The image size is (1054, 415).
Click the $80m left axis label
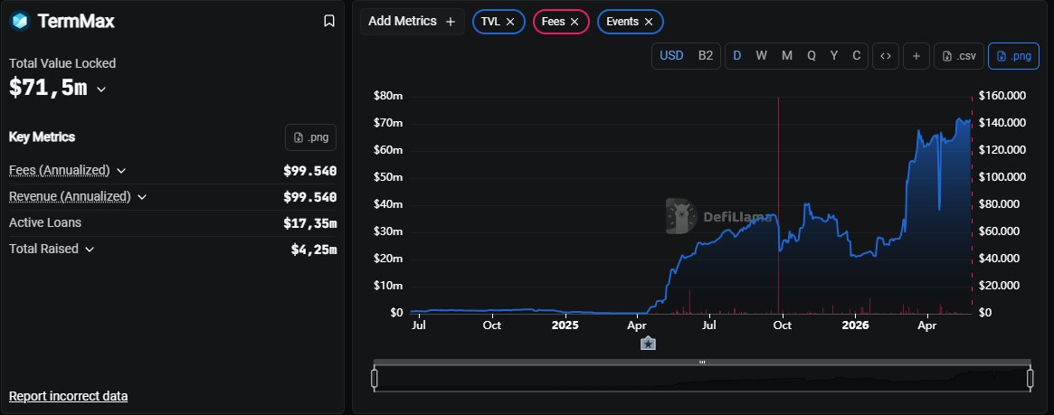[388, 96]
